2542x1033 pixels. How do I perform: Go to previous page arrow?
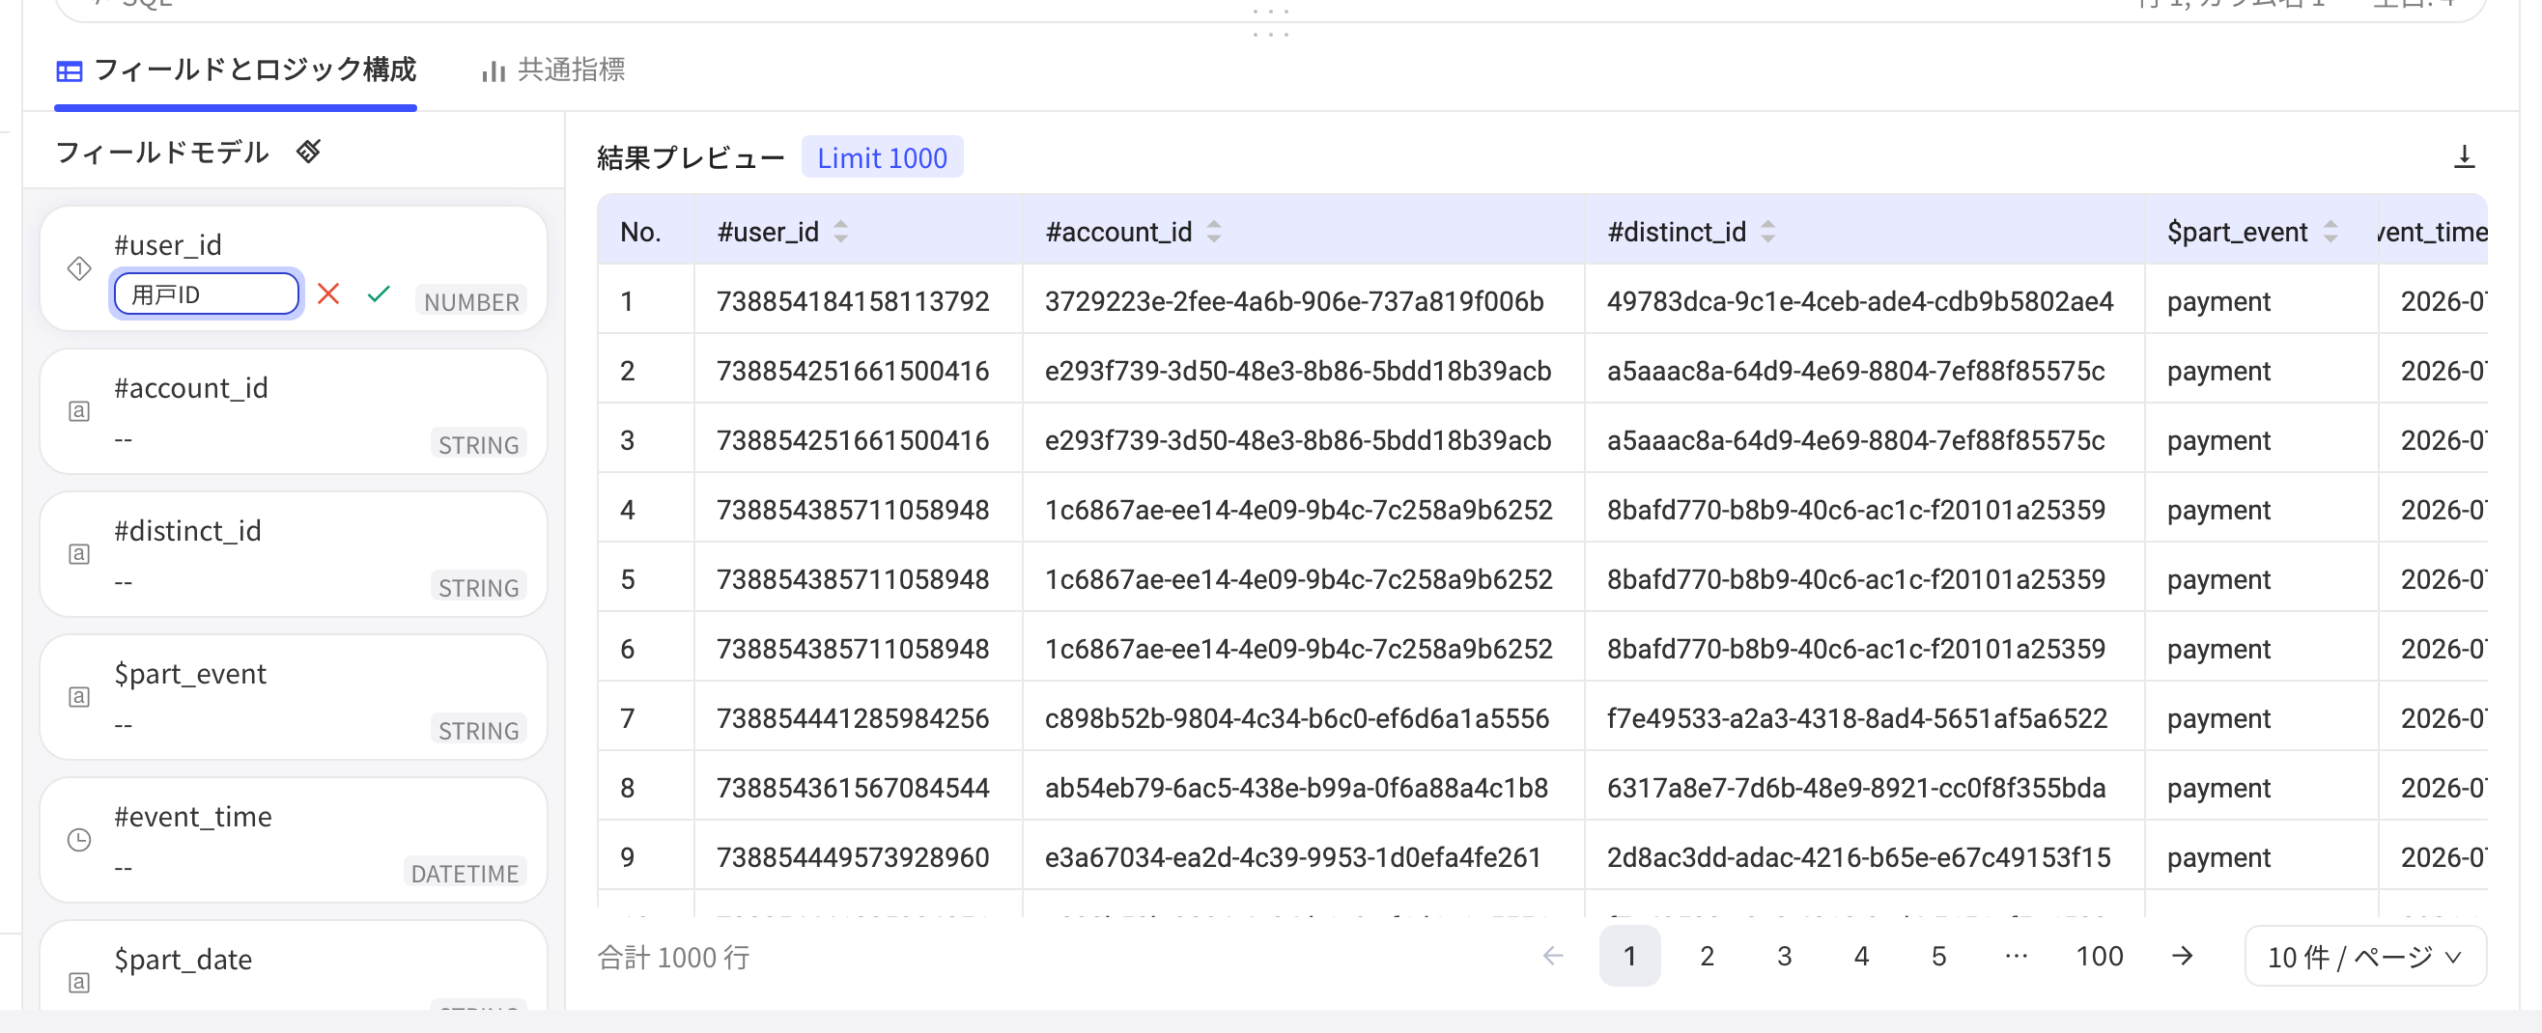pos(1553,955)
